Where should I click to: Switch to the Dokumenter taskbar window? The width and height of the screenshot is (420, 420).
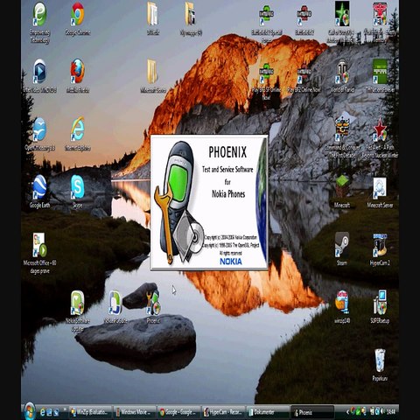click(x=268, y=412)
